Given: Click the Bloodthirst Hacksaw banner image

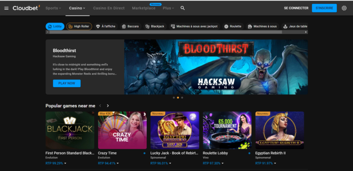Looking at the screenshot, I should coord(216,67).
